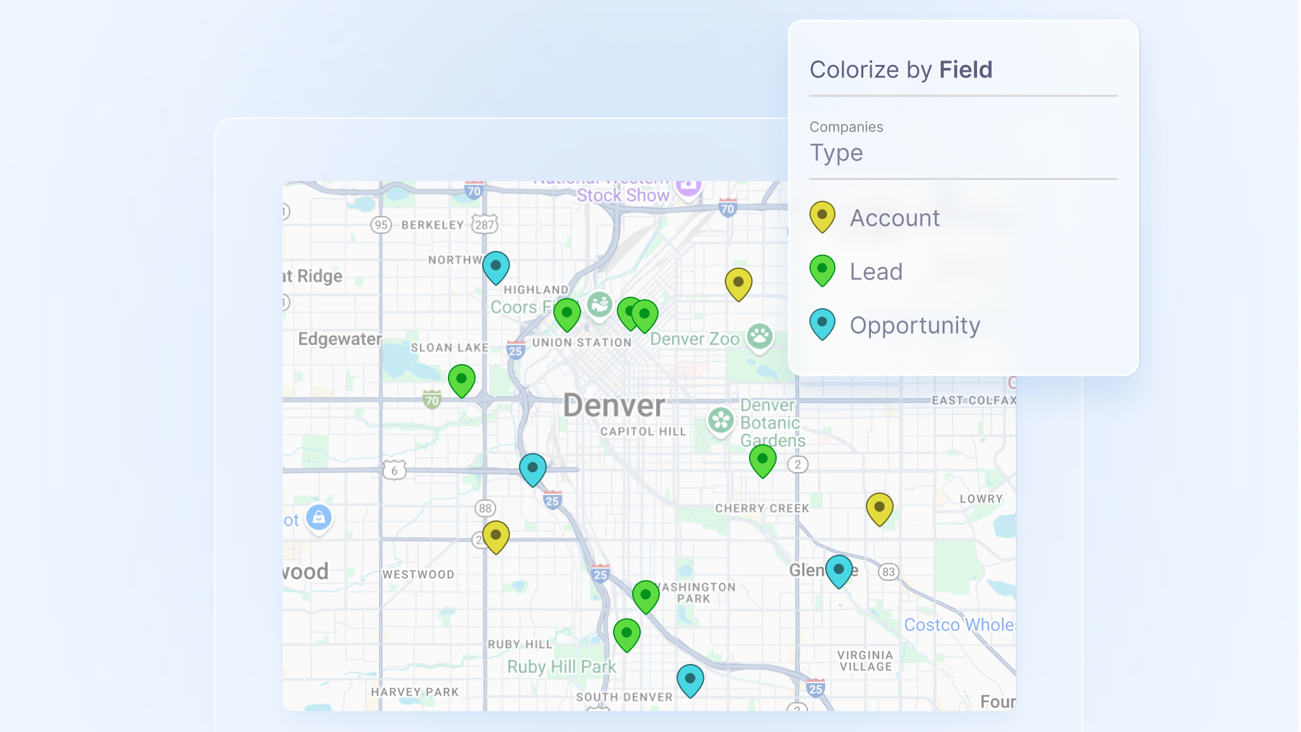Click the Denver Botanic Gardens flower icon

[x=721, y=421]
